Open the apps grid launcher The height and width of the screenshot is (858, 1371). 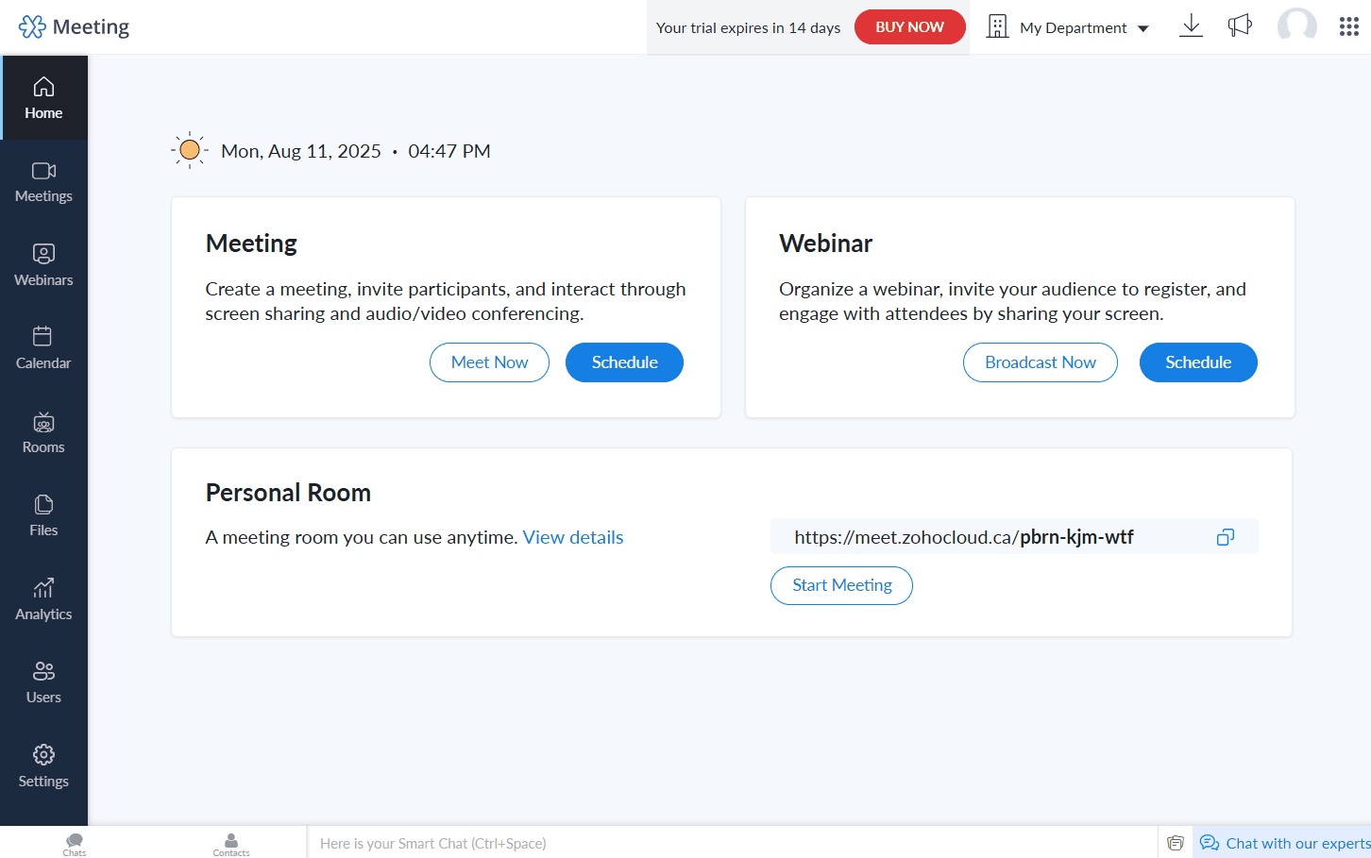[x=1349, y=26]
